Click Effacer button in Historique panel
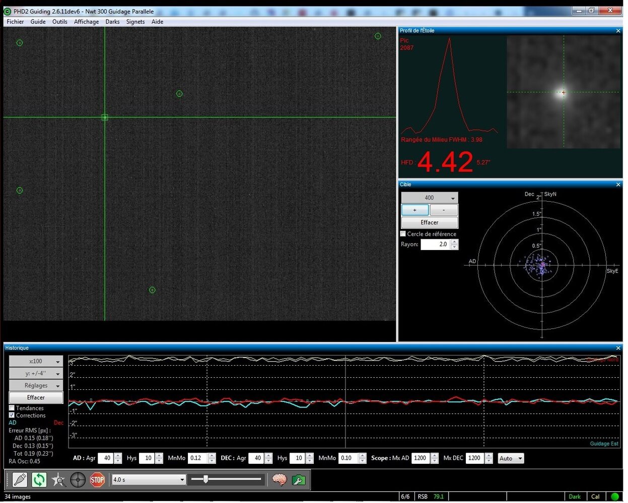 point(36,397)
